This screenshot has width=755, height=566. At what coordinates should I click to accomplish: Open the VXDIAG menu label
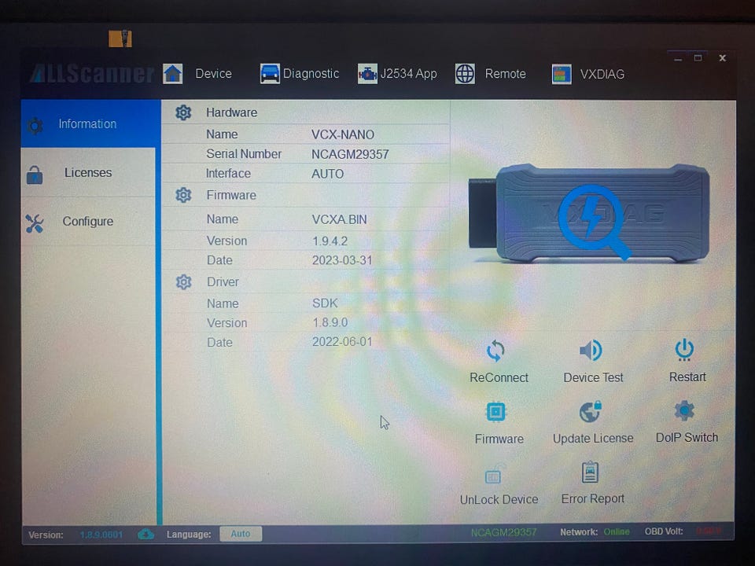click(x=602, y=74)
